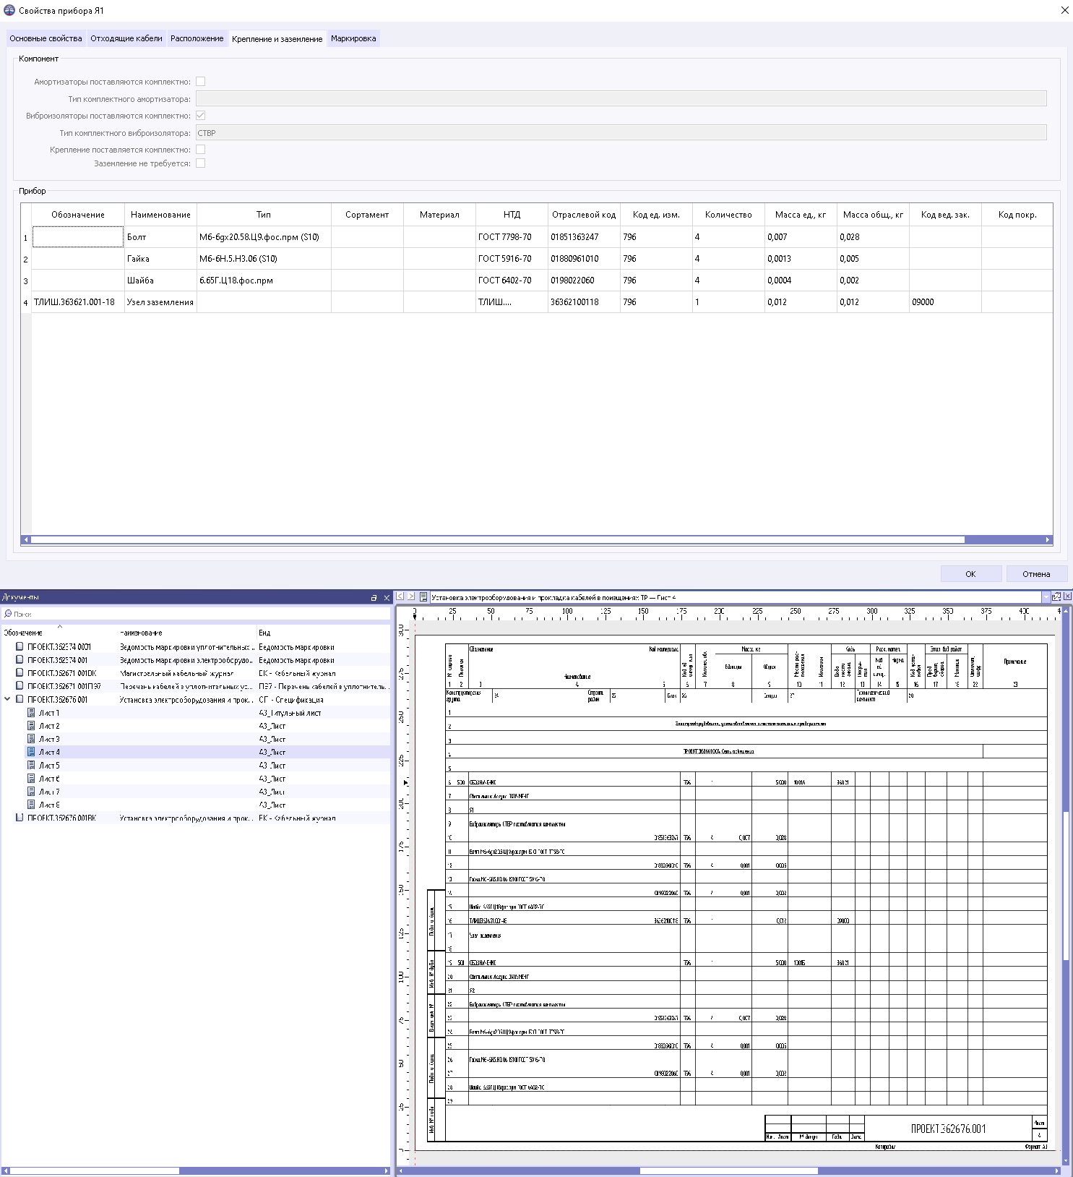
Task: Close the Документы panel
Action: pos(386,598)
